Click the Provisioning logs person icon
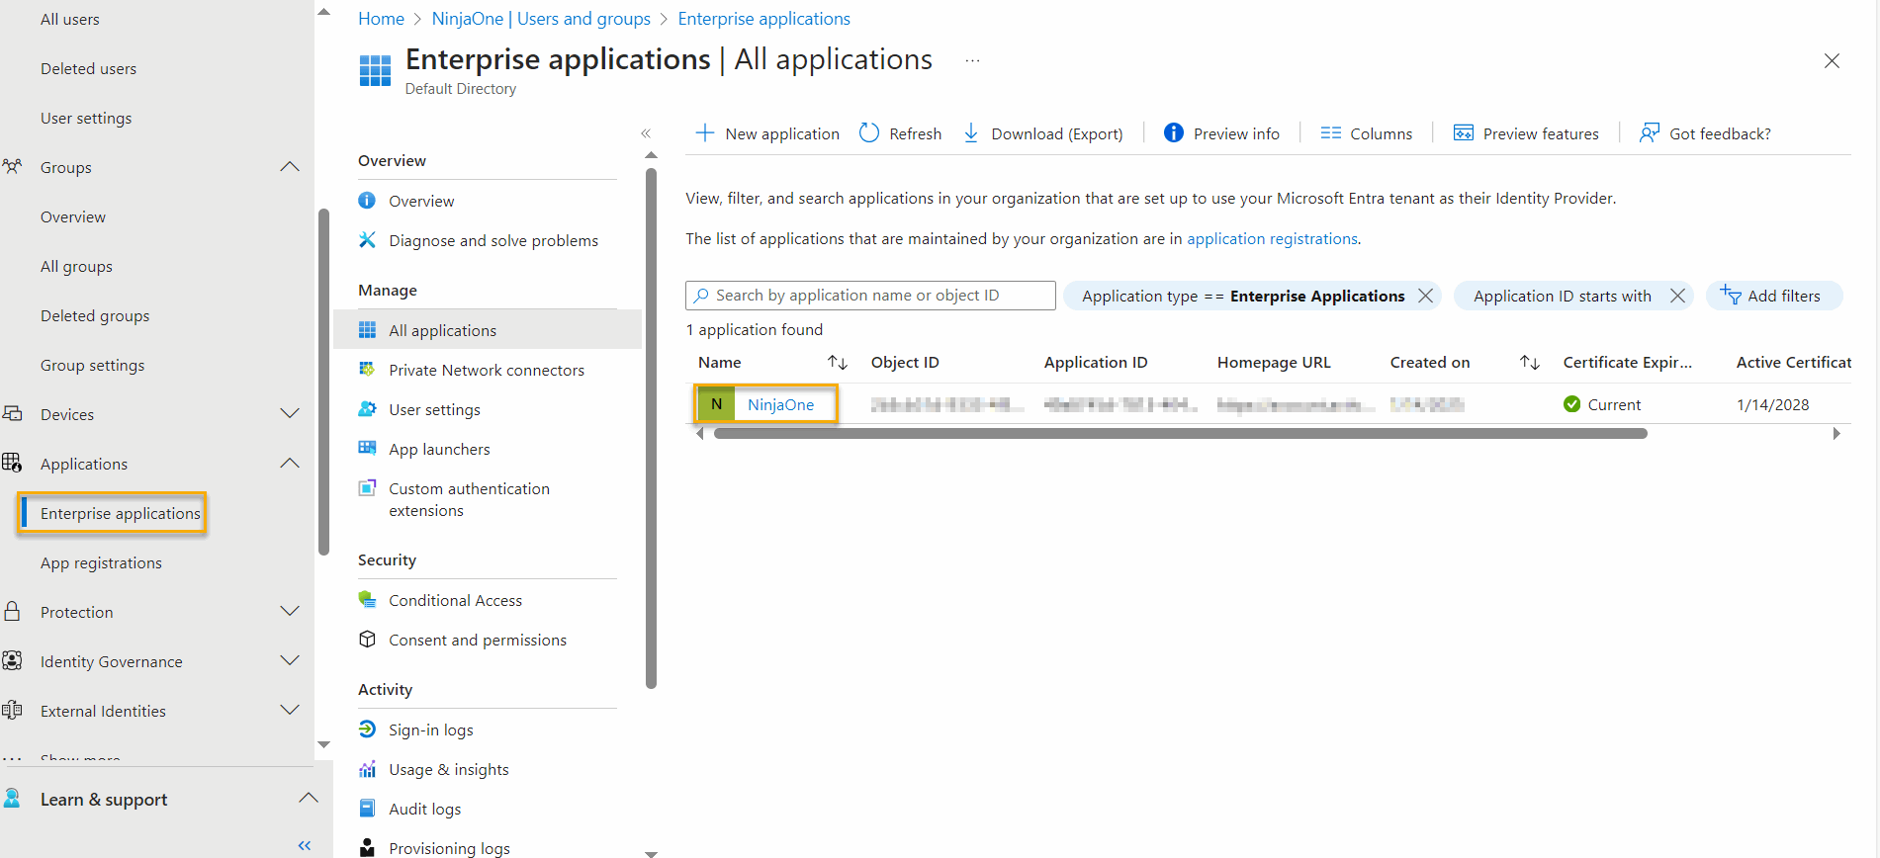 click(367, 847)
